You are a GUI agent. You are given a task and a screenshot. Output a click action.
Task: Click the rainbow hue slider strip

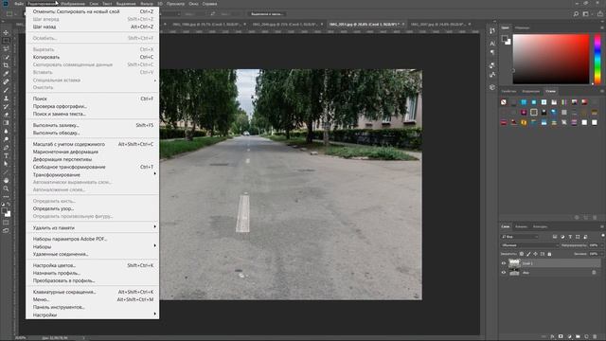tap(597, 59)
